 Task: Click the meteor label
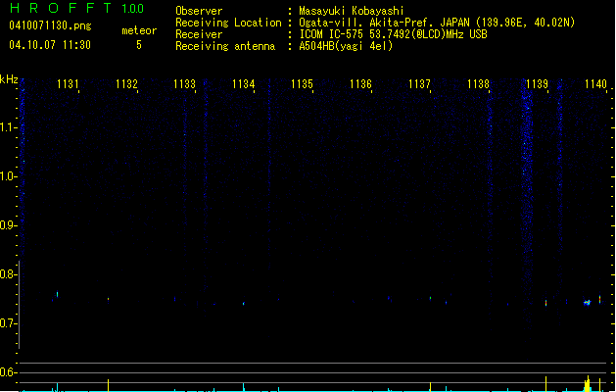139,30
